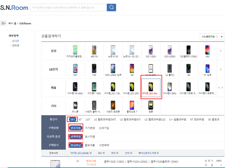Choose the Samsung A50 phone
The height and width of the screenshot is (168, 225).
(x=207, y=51)
